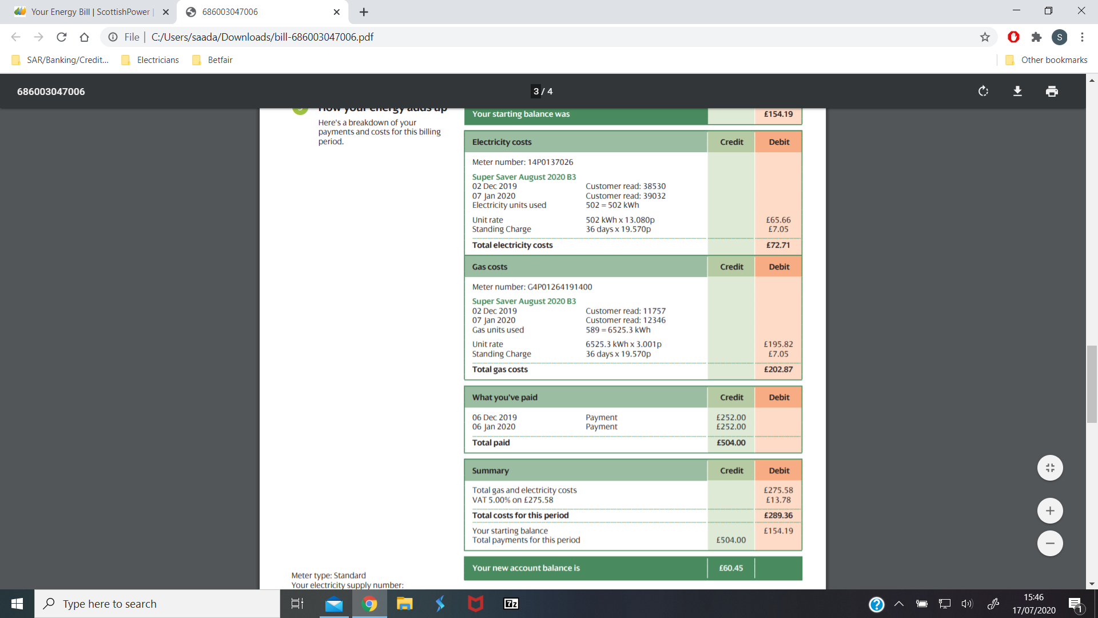Click the fit to page button
The height and width of the screenshot is (618, 1098).
(1050, 468)
